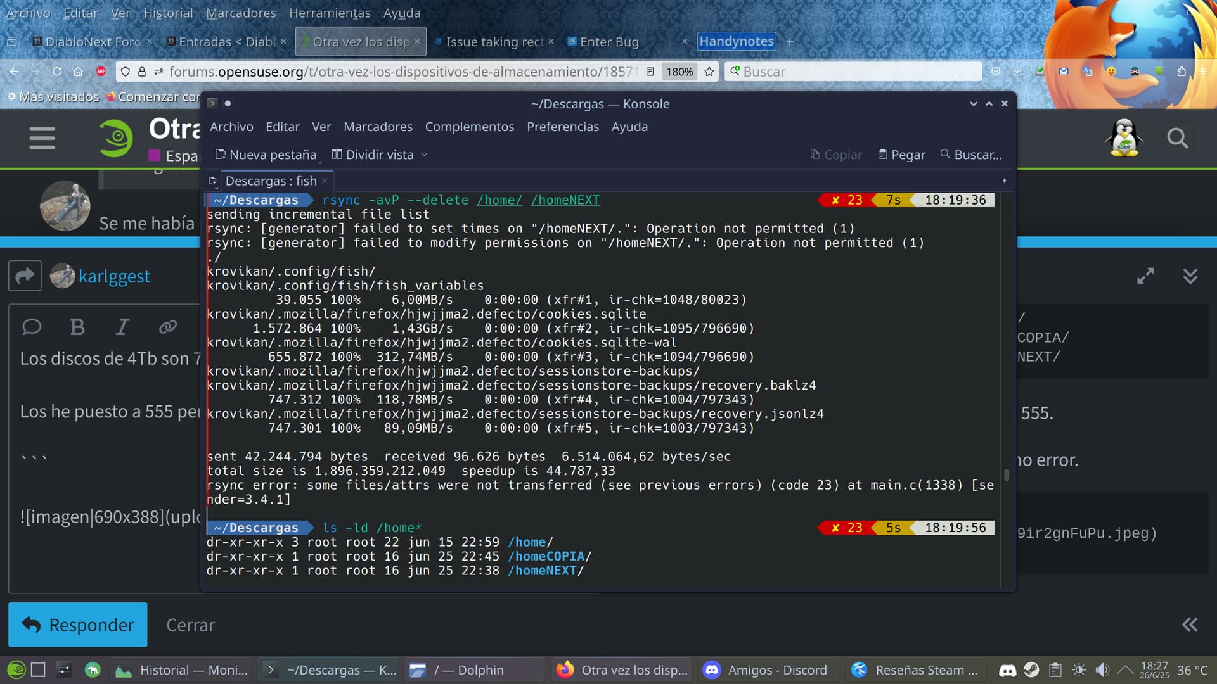Open Firefox extensions puzzle icon
Screen dimensions: 1217x684
[1182, 72]
